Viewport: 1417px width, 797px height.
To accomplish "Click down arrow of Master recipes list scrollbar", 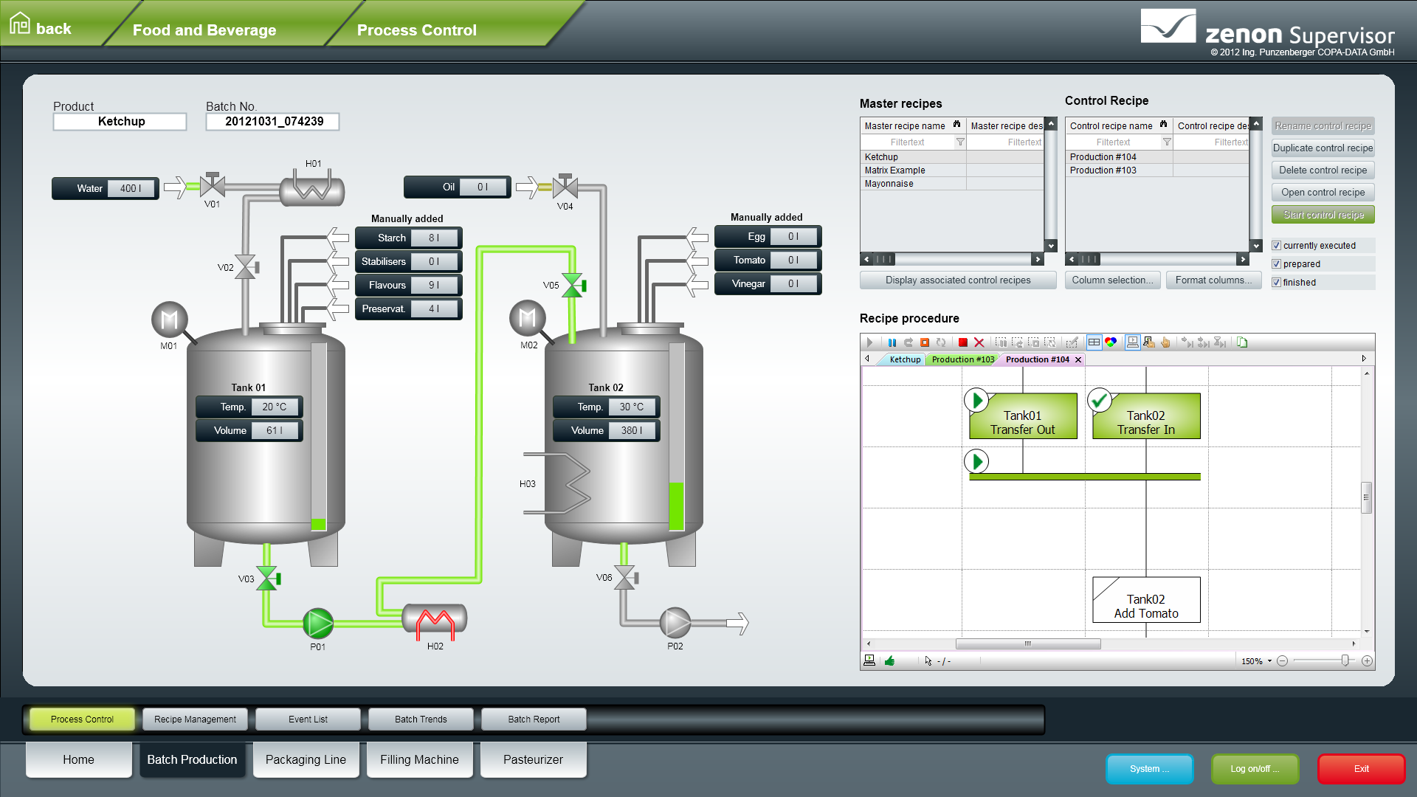I will [x=1051, y=246].
